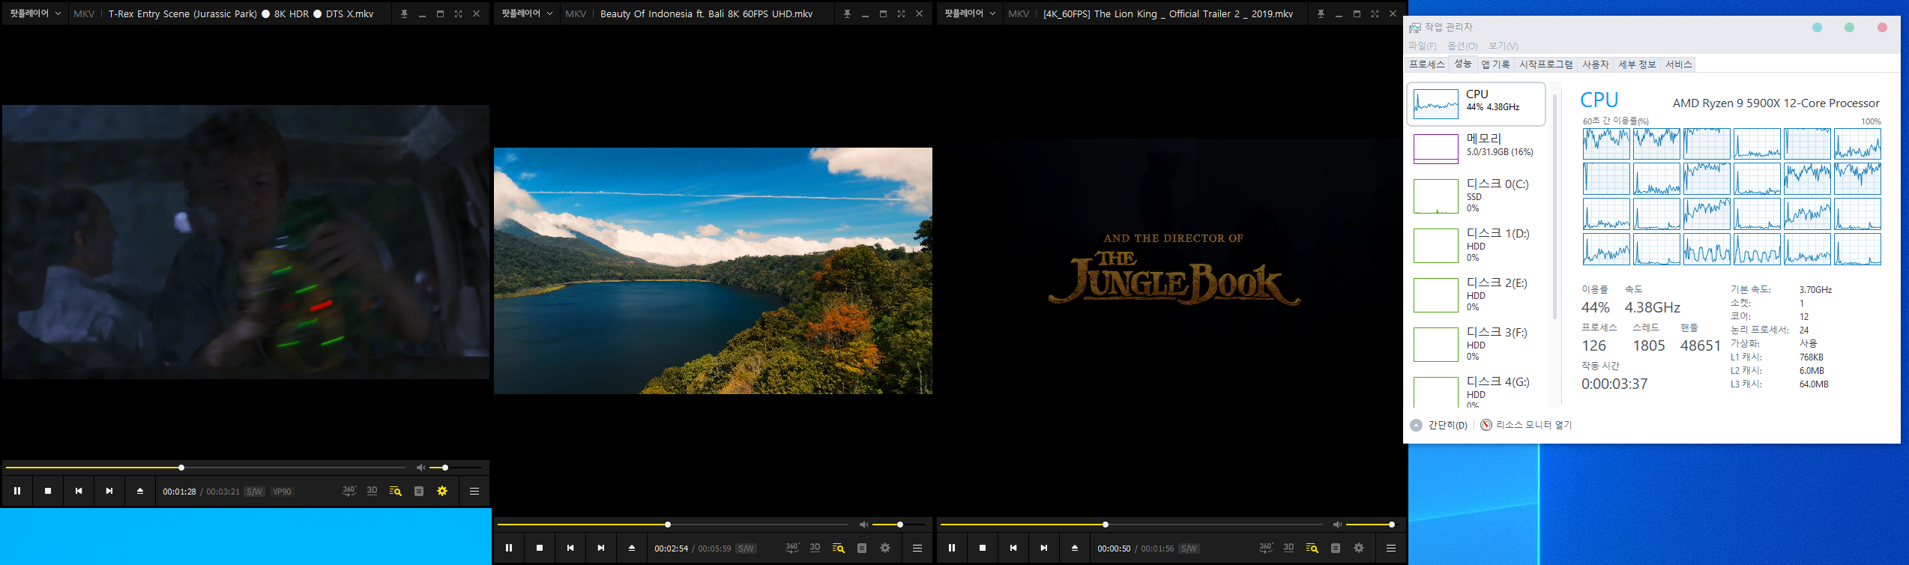Open PotPlayer dropdown menu in T-Rex window

34,13
